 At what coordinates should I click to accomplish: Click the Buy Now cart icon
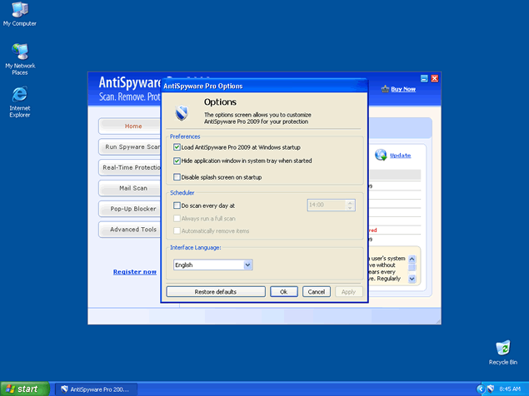tap(384, 88)
